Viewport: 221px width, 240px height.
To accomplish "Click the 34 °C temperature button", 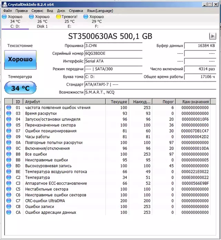I will tap(20, 88).
